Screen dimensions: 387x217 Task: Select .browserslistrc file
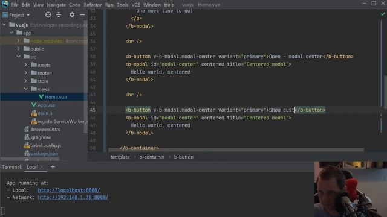point(45,129)
